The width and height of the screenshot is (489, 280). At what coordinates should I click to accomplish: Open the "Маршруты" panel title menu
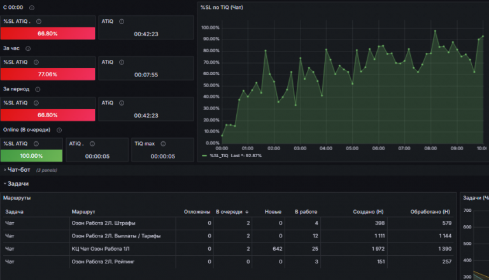[x=17, y=198]
